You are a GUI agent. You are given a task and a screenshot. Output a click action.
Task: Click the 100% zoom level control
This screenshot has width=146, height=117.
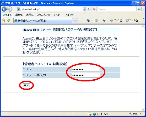click(133, 114)
